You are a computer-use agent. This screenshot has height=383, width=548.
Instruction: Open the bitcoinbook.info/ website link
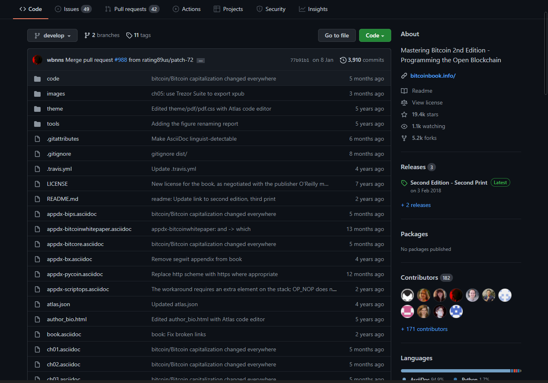click(x=433, y=76)
